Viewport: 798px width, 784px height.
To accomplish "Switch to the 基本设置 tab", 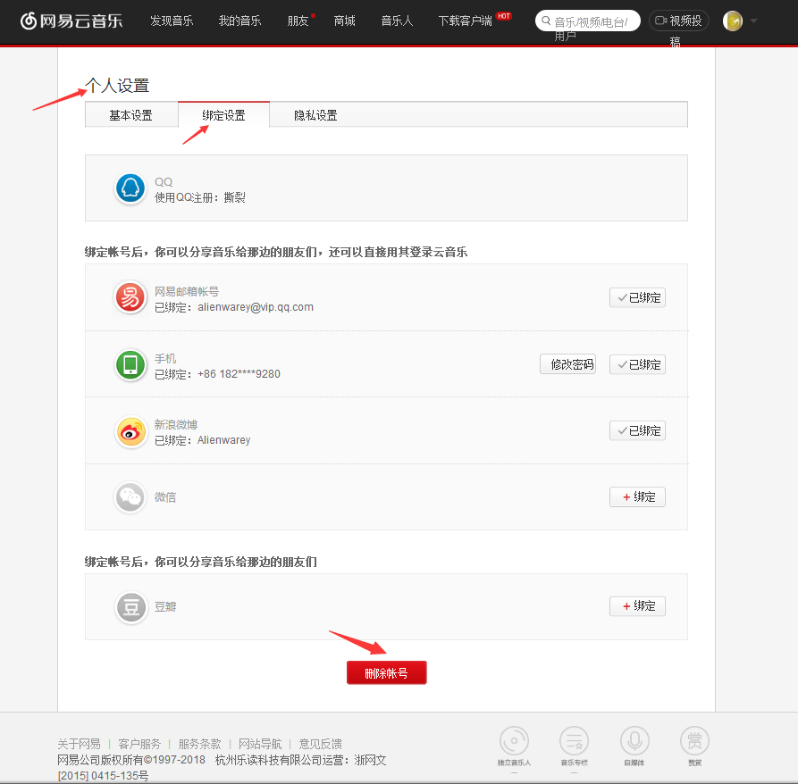I will 131,114.
